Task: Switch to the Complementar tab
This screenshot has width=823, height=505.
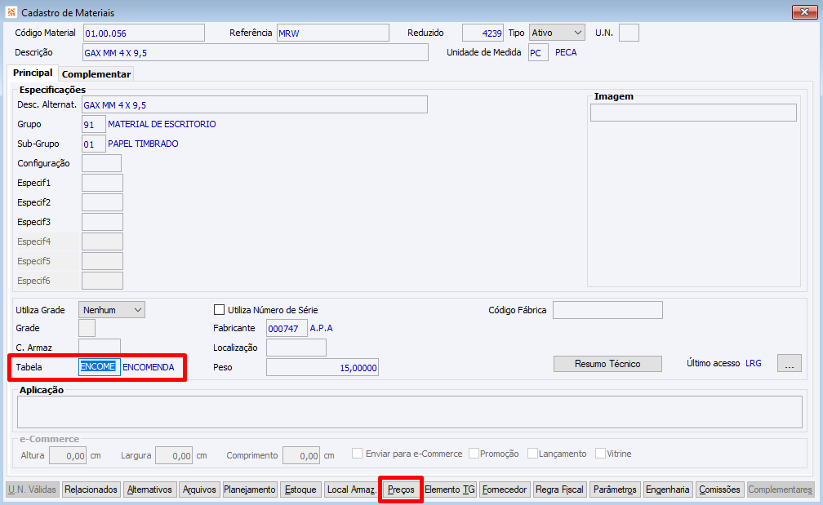Action: [96, 74]
